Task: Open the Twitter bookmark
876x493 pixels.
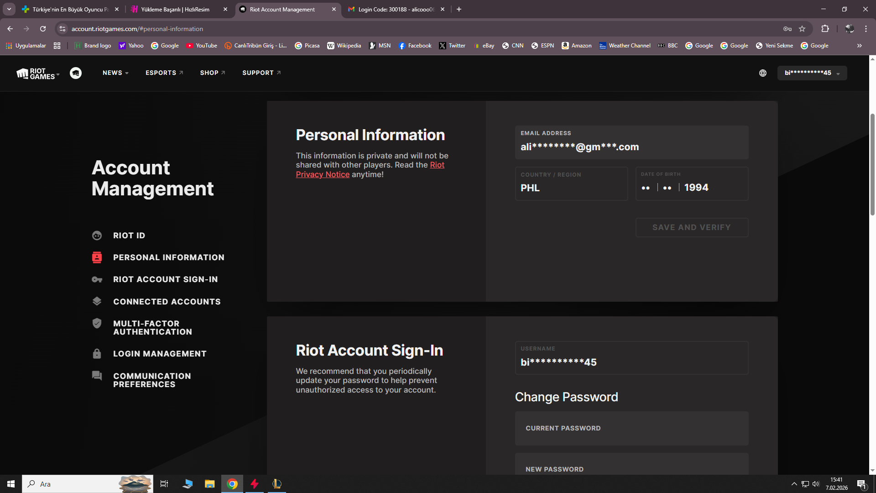Action: [452, 46]
